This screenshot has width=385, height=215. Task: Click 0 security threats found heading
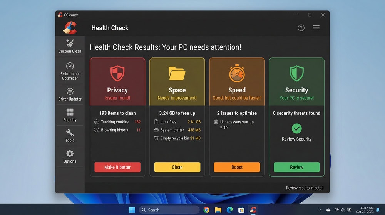tap(296, 113)
